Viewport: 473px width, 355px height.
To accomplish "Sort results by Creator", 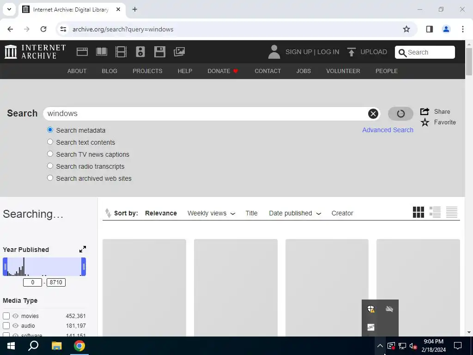I will click(x=342, y=213).
